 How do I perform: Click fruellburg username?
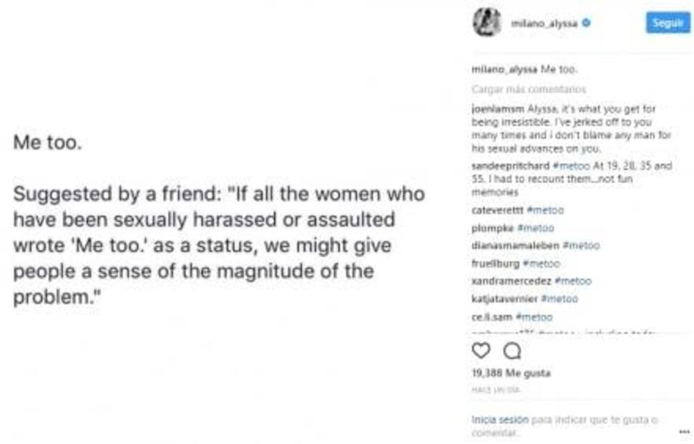(495, 264)
